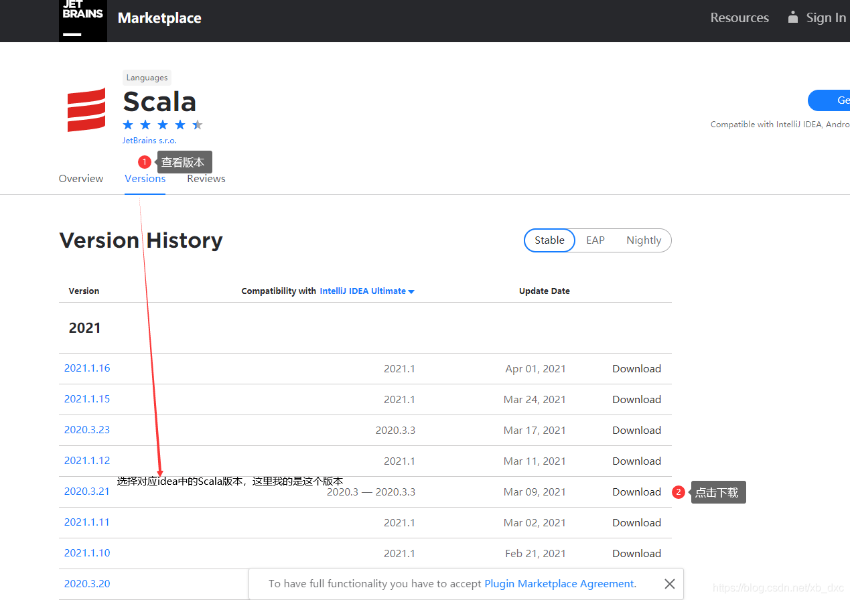Select the Stable release channel
850x600 pixels.
(x=549, y=240)
